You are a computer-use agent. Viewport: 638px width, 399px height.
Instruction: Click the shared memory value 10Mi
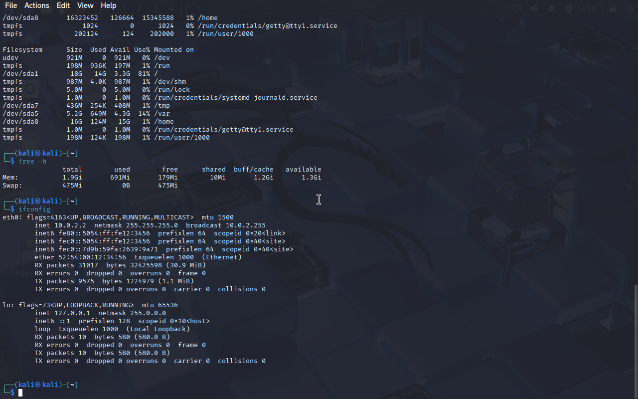(x=218, y=178)
